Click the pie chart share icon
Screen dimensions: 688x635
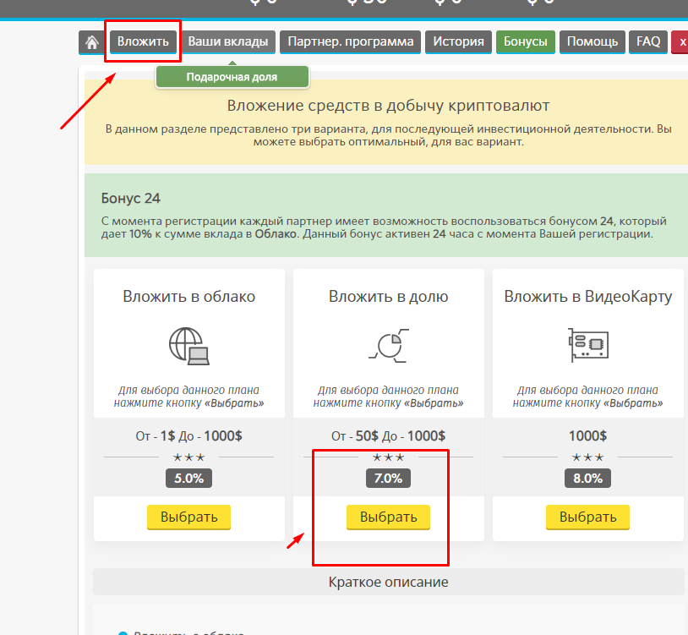pos(389,346)
